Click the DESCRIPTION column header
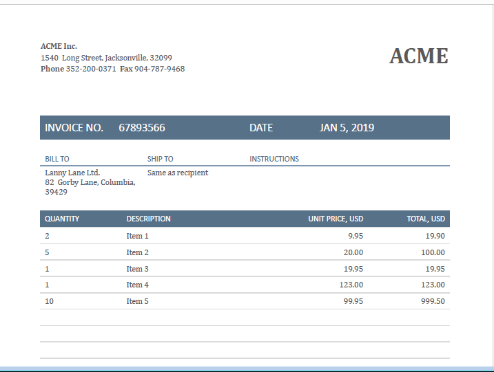 coord(148,219)
